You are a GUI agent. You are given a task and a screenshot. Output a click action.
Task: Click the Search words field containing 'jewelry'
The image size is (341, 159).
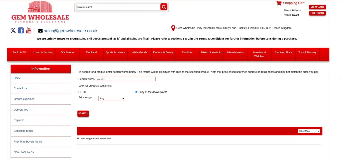(126, 79)
